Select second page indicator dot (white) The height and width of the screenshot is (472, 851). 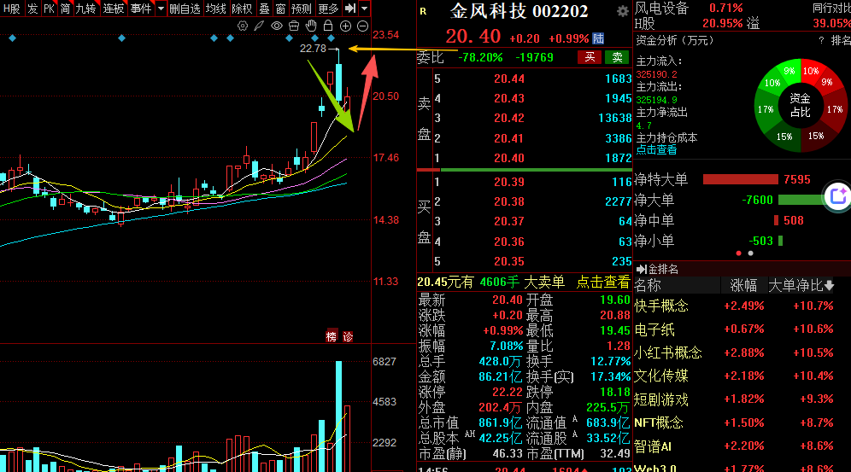pyautogui.click(x=750, y=253)
